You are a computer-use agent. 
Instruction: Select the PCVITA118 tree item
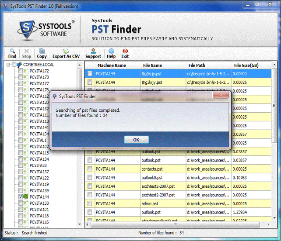pyautogui.click(x=39, y=216)
